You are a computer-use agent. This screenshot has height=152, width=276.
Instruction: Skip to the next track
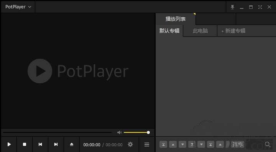56,144
